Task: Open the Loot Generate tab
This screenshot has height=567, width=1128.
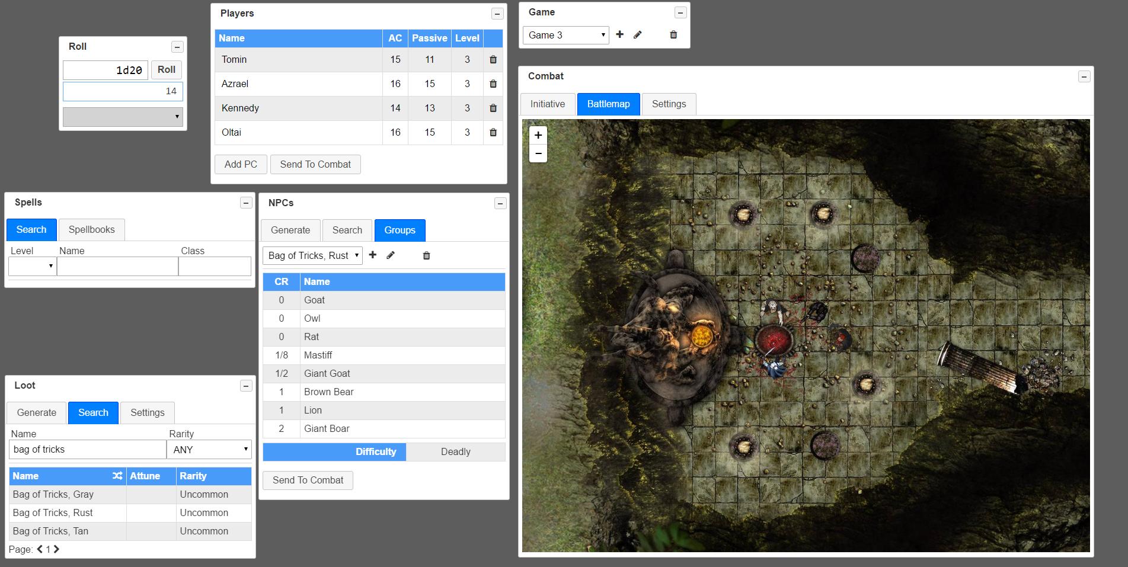Action: 37,413
